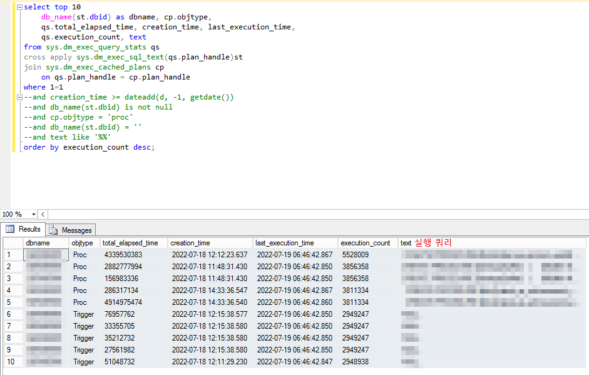Click the '--and db_name(st.dbid) is not null' line

click(98, 107)
